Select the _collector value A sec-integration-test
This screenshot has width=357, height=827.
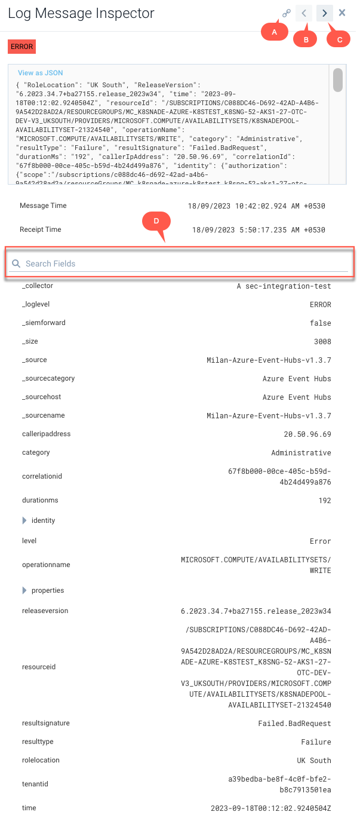(284, 286)
